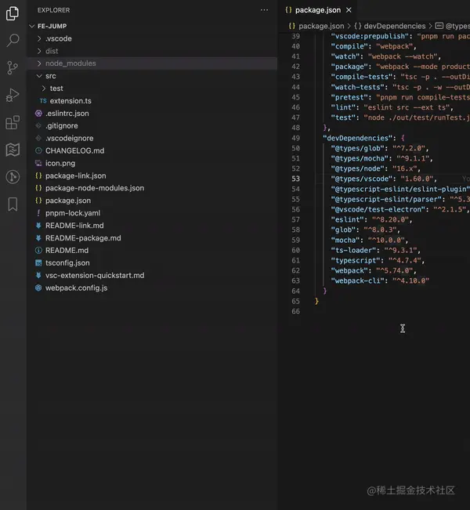This screenshot has height=510, width=470.
Task: Click the "typescript" key on line 61
Action: (x=356, y=261)
